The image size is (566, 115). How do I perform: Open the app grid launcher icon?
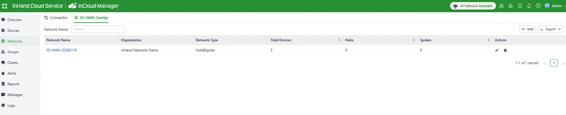click(4, 6)
